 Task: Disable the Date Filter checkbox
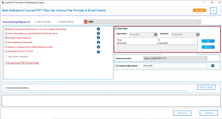tap(116, 29)
